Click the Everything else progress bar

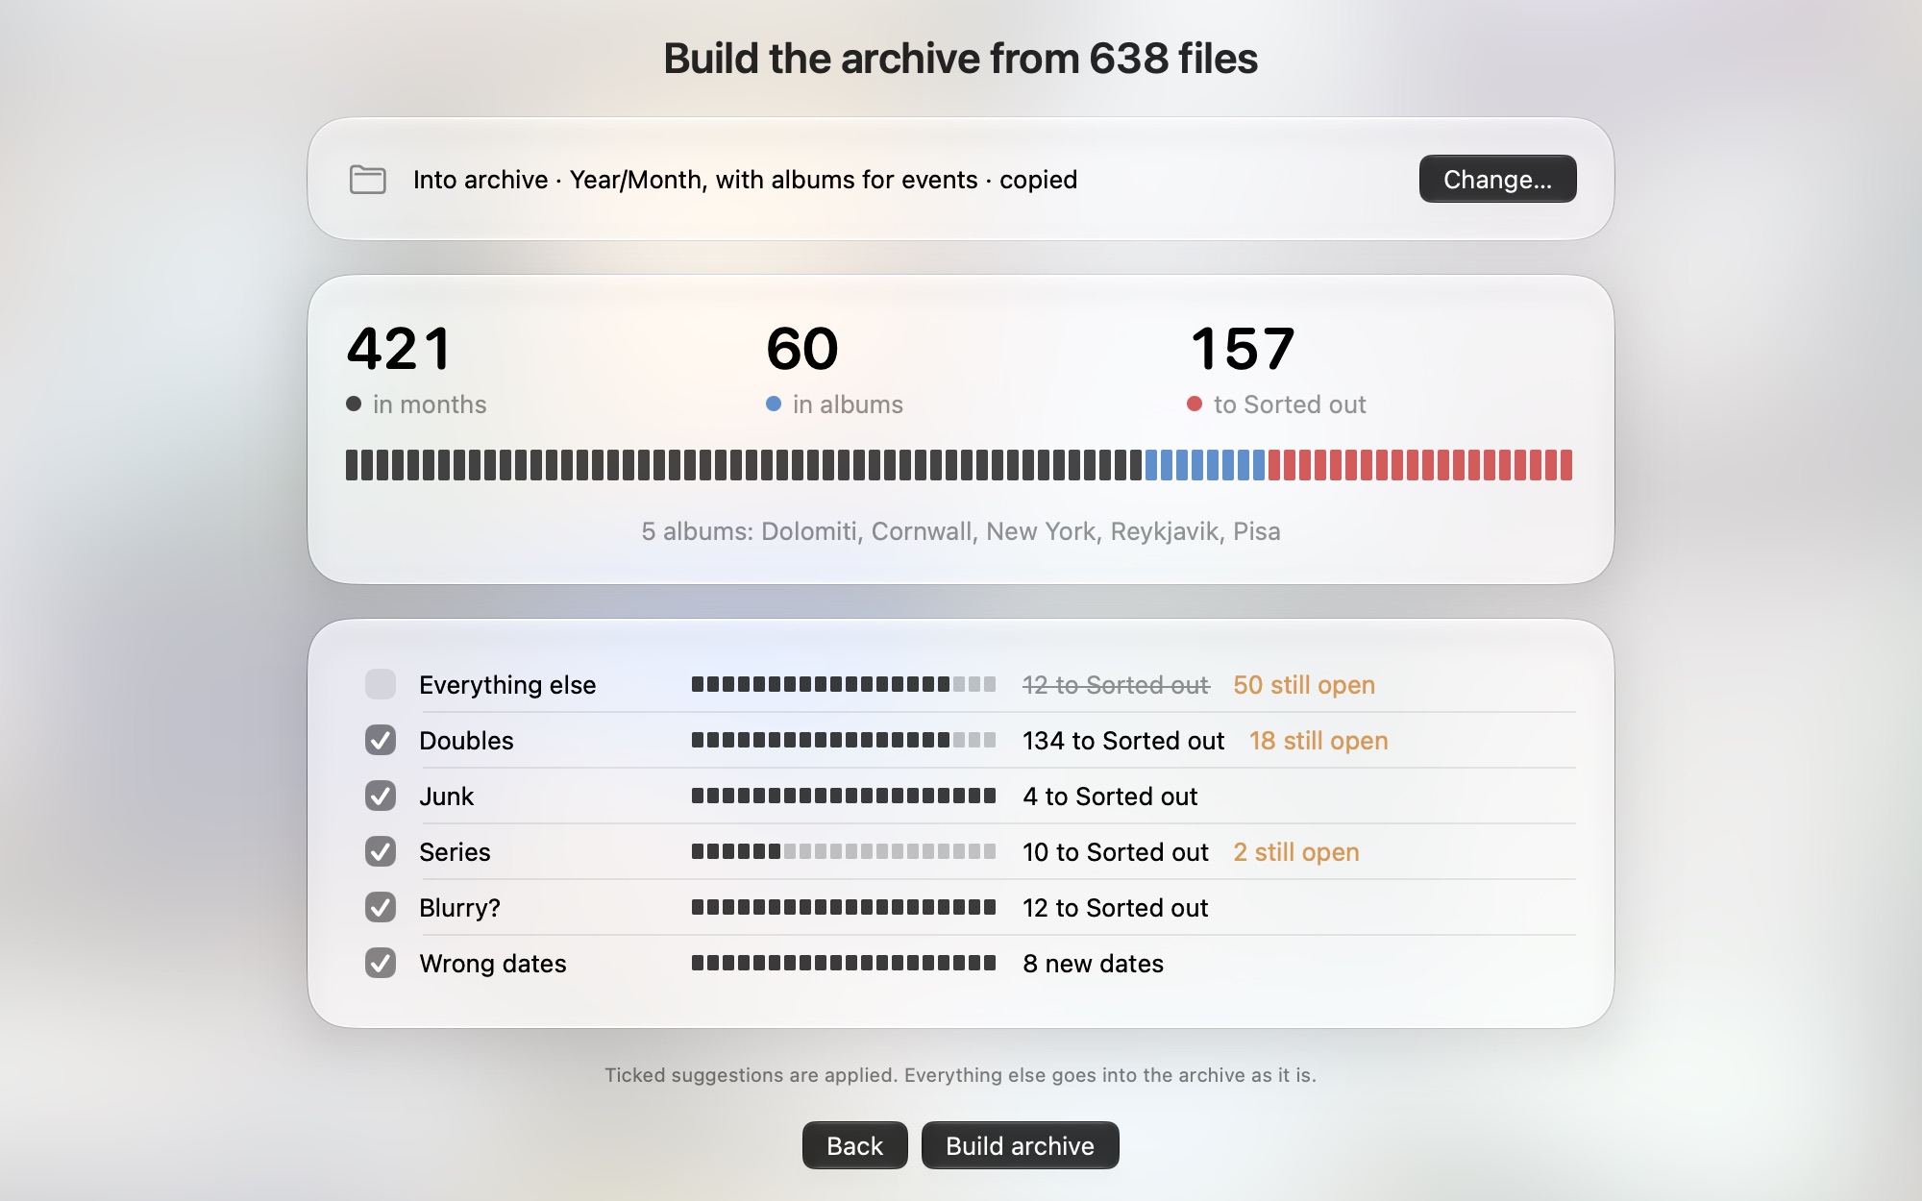pyautogui.click(x=844, y=684)
